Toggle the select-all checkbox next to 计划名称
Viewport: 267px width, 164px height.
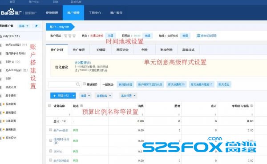pos(49,106)
